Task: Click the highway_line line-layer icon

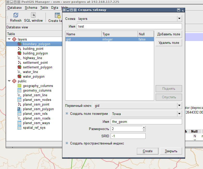Action: click(19, 58)
